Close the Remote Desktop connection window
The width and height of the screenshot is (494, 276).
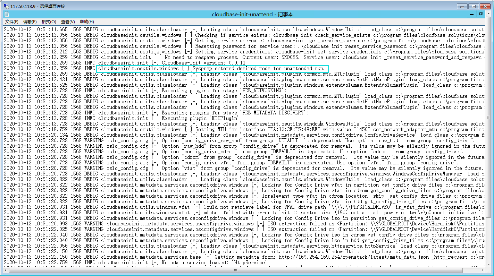tap(485, 6)
